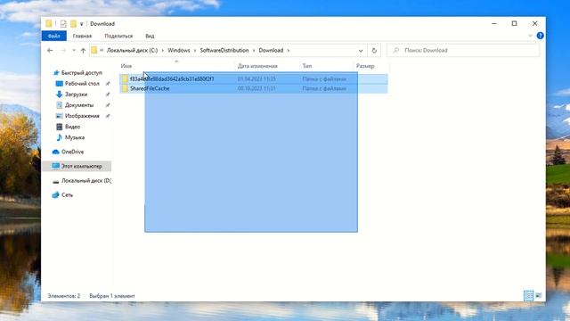The image size is (570, 321).
Task: Click the Explorer window folder icon in title bar
Action: (x=49, y=24)
